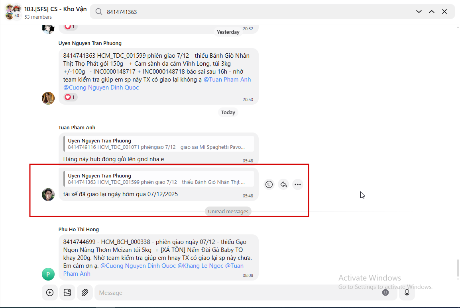Click @Khang Le Ngoc mention
The height and width of the screenshot is (308, 460).
pyautogui.click(x=201, y=266)
